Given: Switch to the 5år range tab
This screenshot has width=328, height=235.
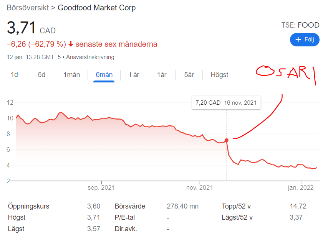Looking at the screenshot, I should coord(189,75).
